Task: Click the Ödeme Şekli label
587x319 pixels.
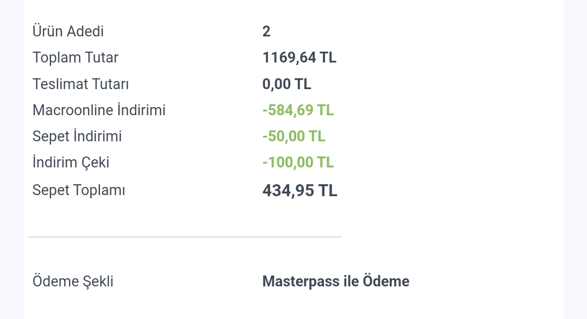Action: [73, 282]
